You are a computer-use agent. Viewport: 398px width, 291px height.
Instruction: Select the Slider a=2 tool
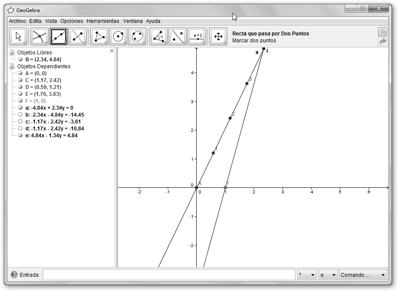197,37
